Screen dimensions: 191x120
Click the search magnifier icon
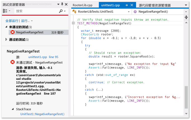point(61,11)
